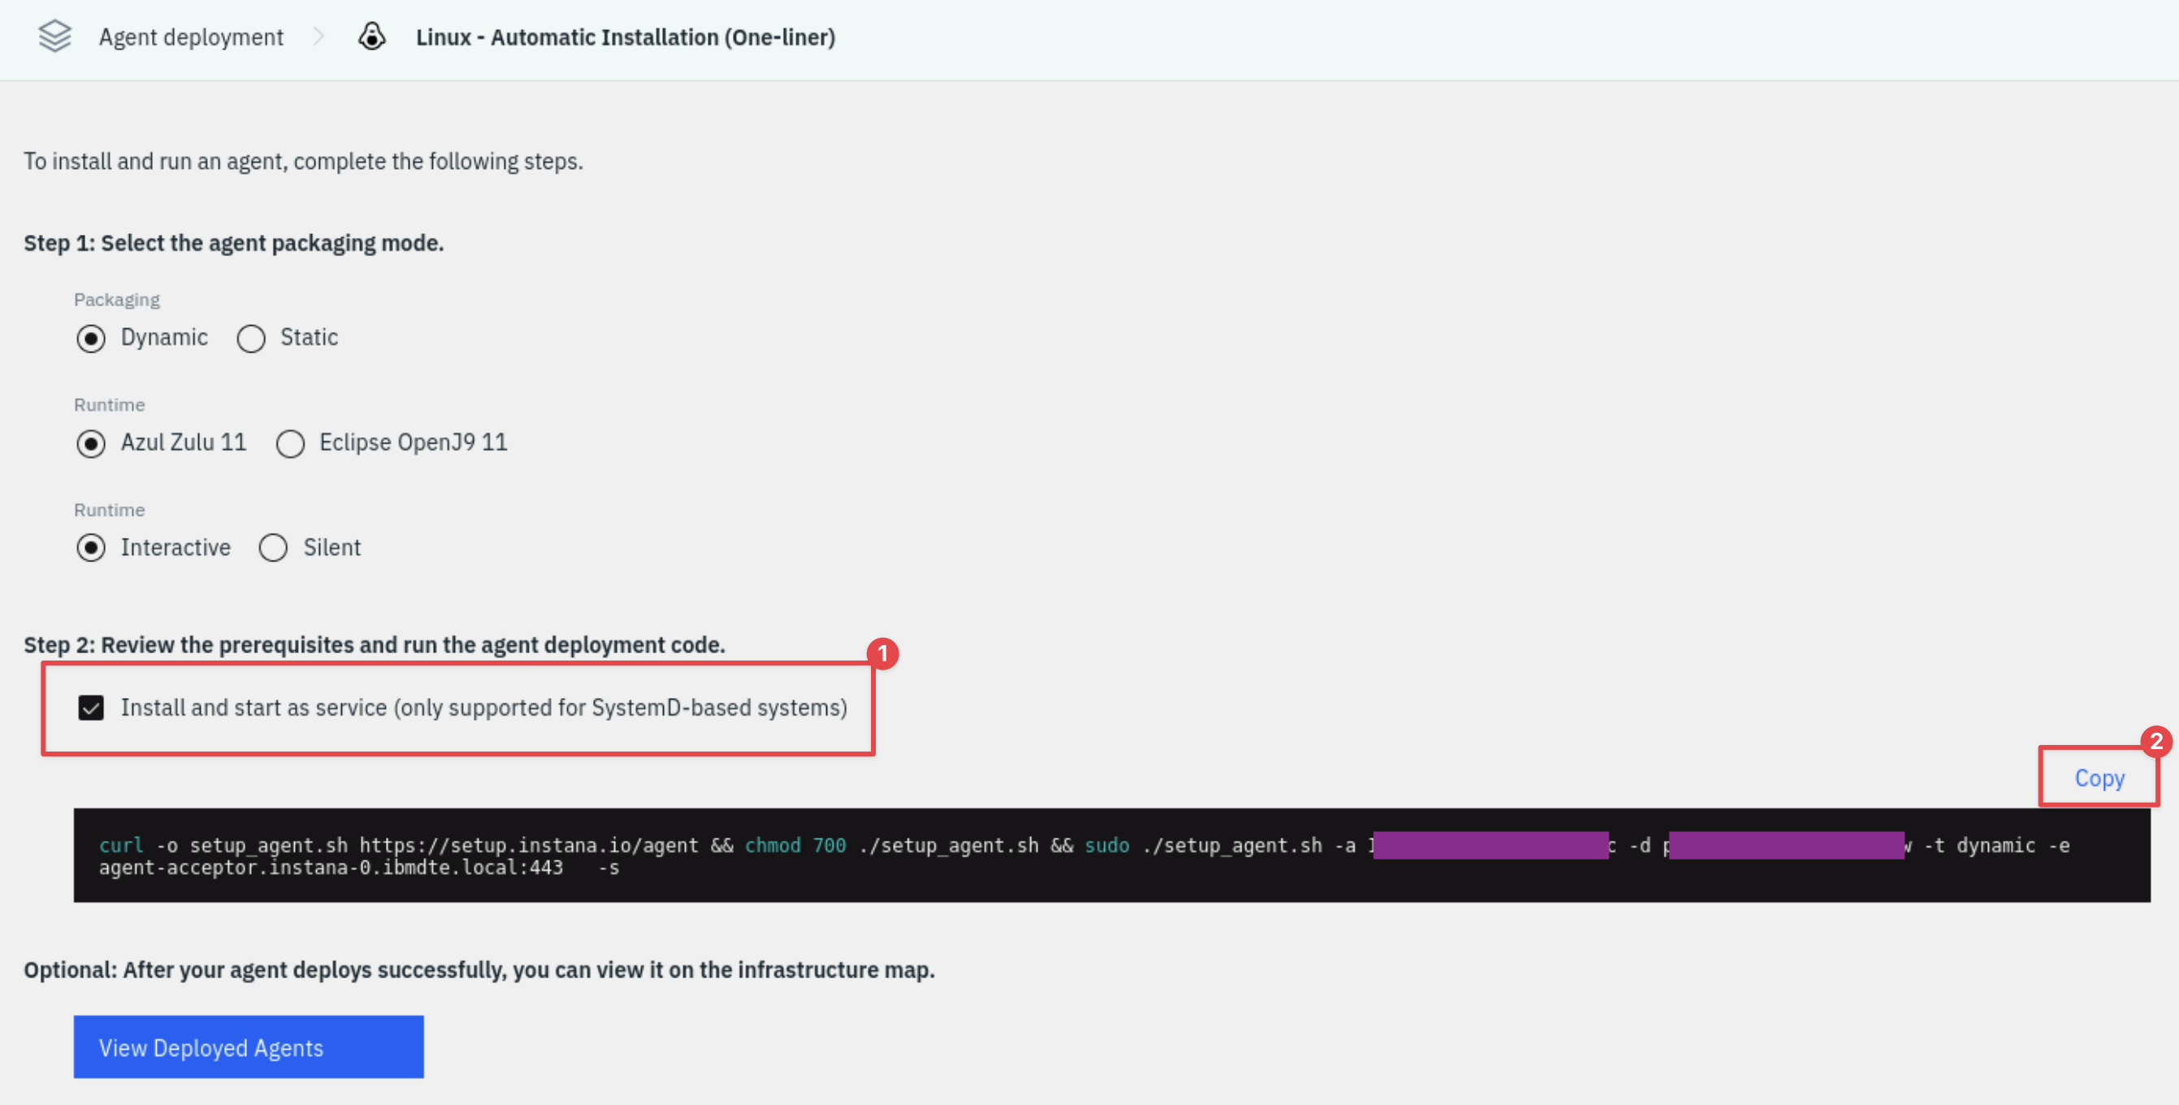This screenshot has width=2179, height=1105.
Task: Select Silent mode radio button
Action: click(x=273, y=548)
